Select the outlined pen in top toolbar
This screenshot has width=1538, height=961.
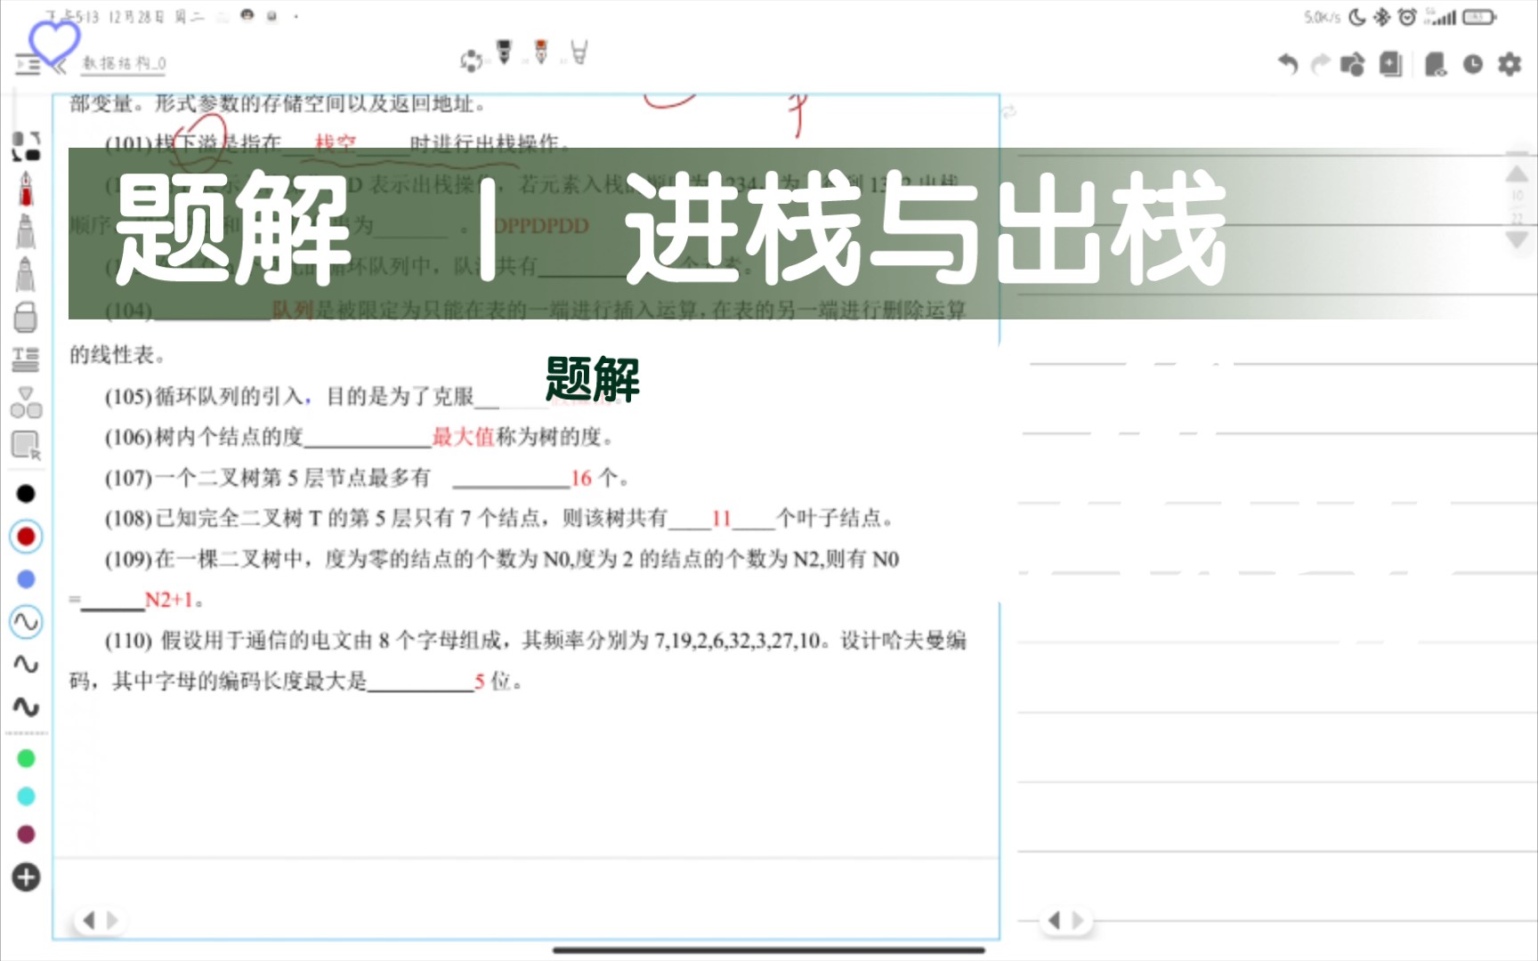click(579, 52)
